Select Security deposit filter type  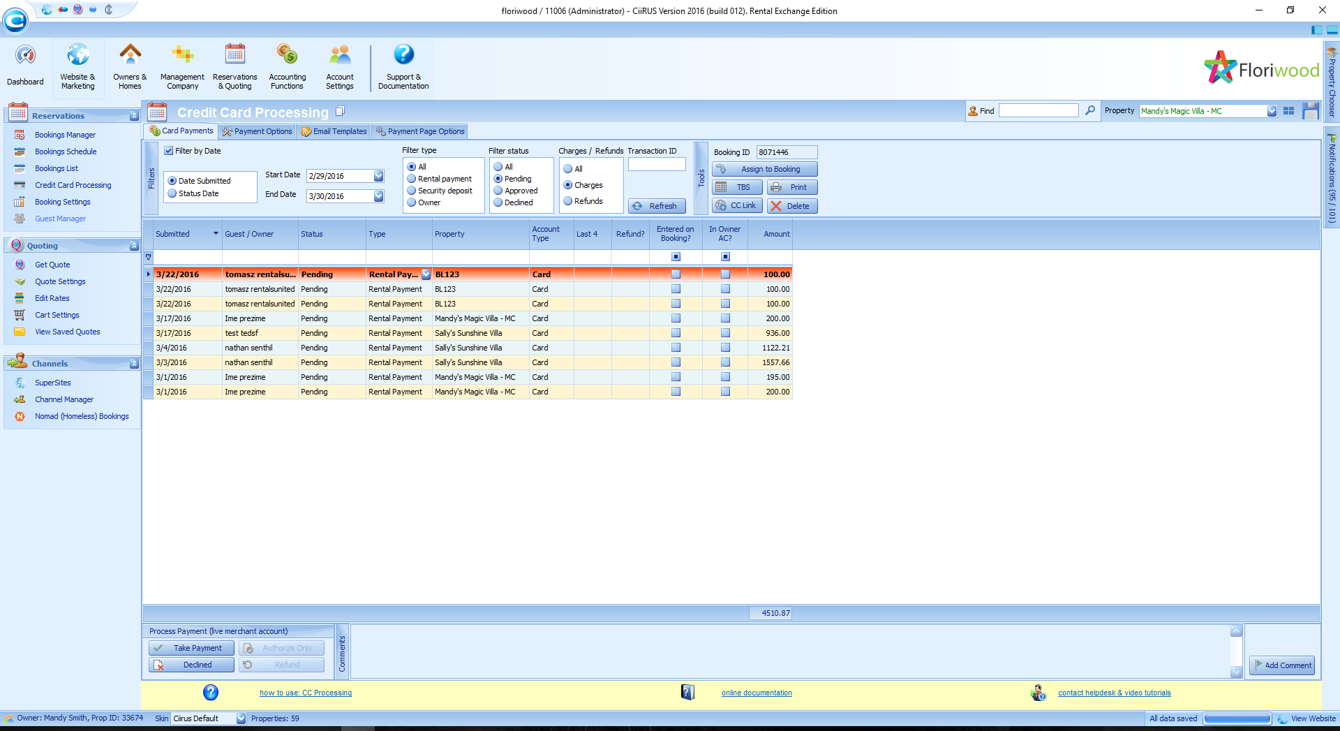[x=412, y=191]
